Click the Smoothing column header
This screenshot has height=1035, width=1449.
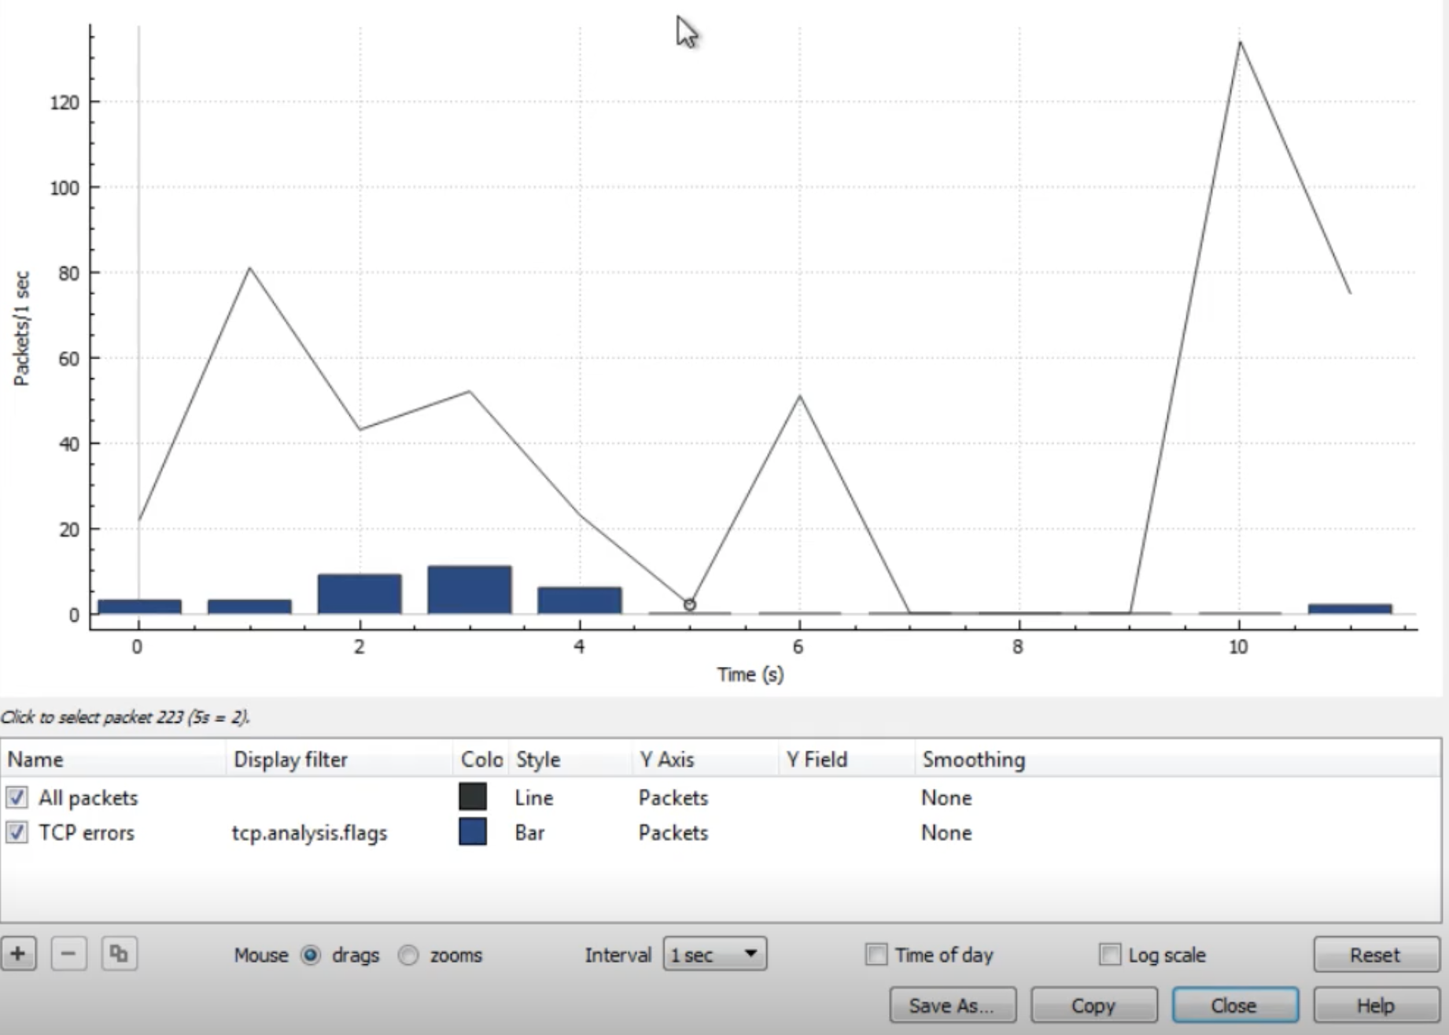pos(973,760)
